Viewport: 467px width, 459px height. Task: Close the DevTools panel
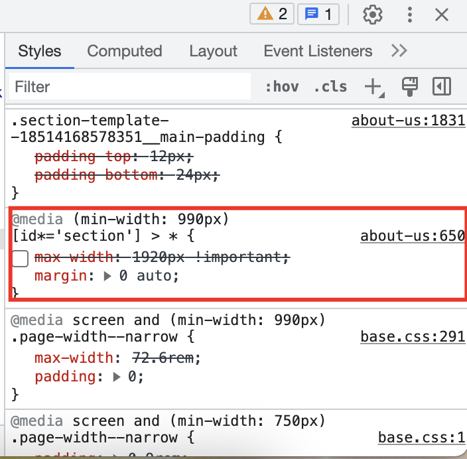coord(441,15)
